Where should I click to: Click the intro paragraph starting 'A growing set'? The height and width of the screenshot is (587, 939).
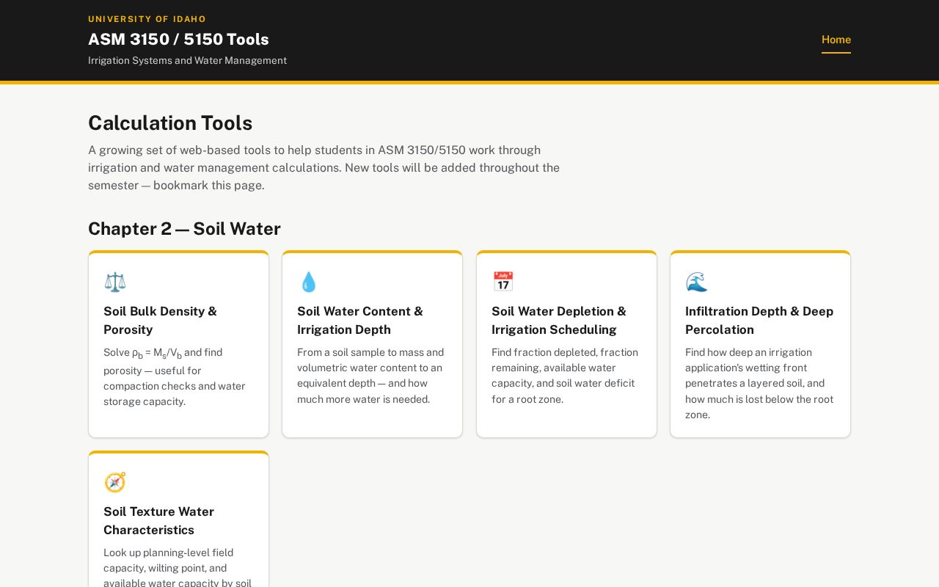[324, 168]
